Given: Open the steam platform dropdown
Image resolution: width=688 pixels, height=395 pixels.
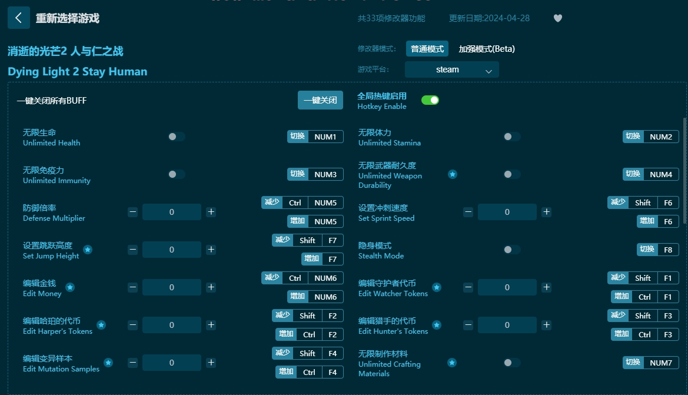Looking at the screenshot, I should 451,69.
